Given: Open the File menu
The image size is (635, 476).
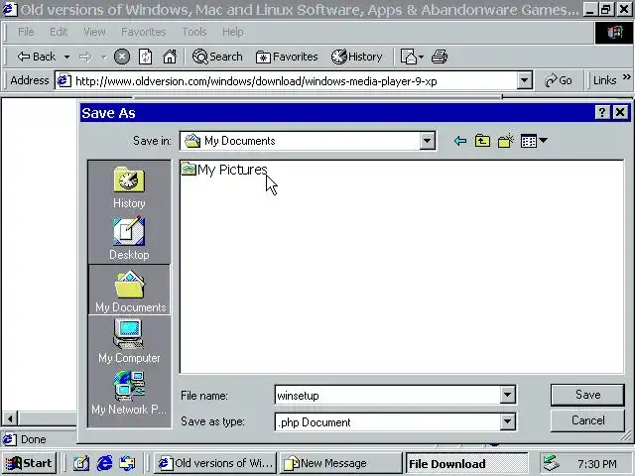Looking at the screenshot, I should [x=26, y=32].
